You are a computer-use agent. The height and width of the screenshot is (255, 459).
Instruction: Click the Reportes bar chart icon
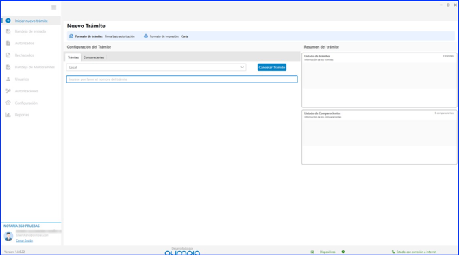[x=8, y=115]
